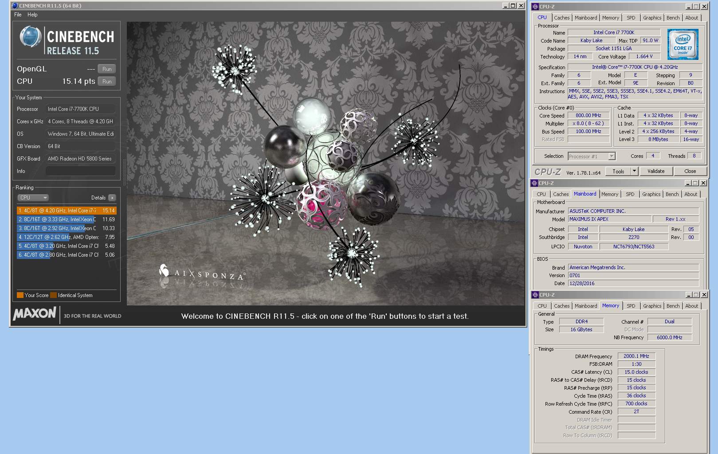Screen dimensions: 718x454
Task: Open the Processor #1 selection dropdown
Action: [592, 156]
